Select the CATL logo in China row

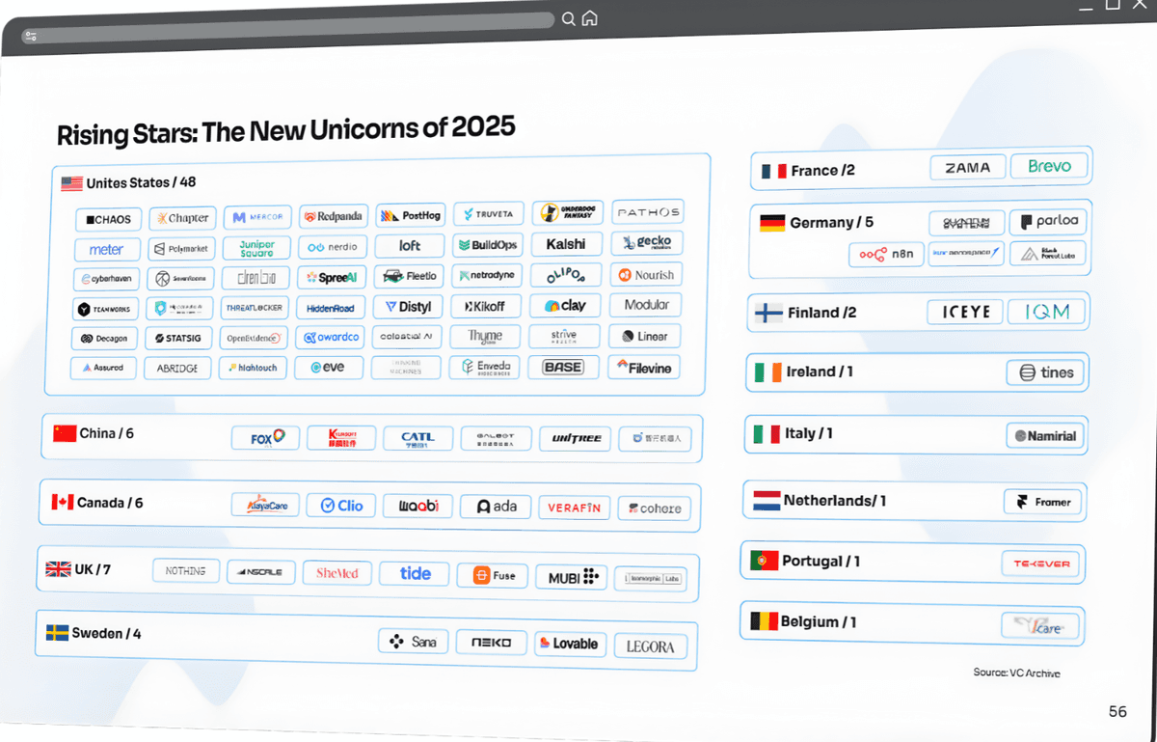click(x=418, y=438)
